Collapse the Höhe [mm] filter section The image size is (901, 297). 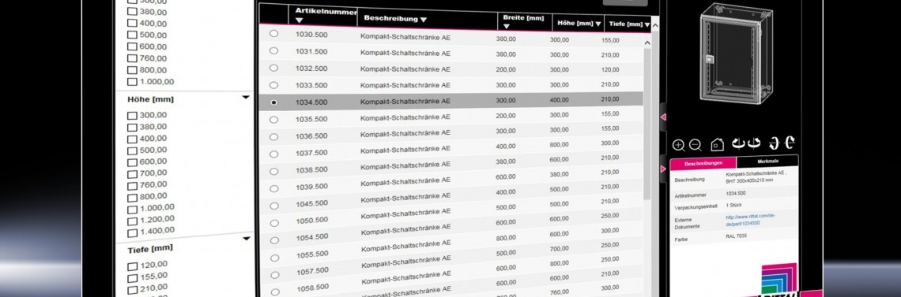(x=246, y=97)
